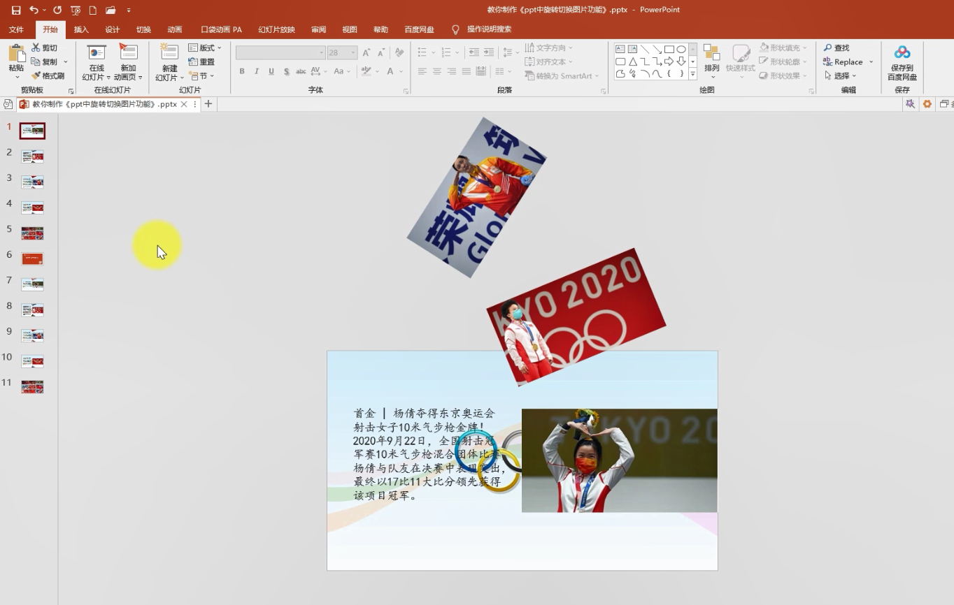Toggle bold formatting

pyautogui.click(x=242, y=71)
